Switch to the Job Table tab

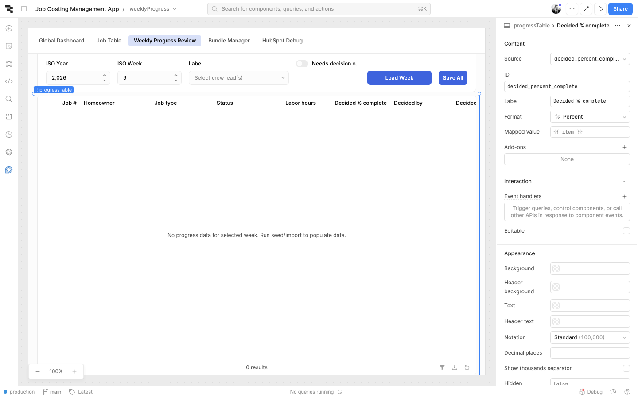(x=109, y=41)
